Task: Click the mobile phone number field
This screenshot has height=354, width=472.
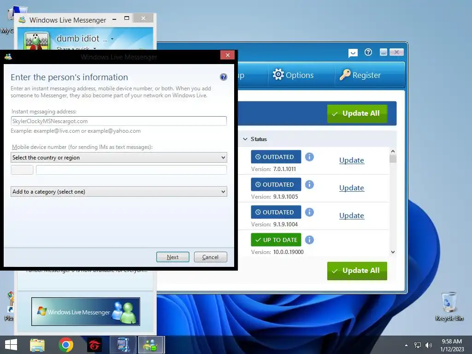Action: [131, 170]
